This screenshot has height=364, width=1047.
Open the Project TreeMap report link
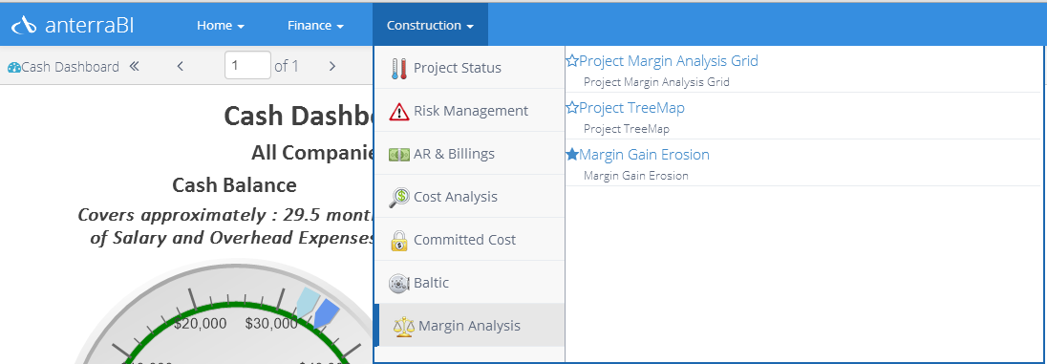point(631,108)
